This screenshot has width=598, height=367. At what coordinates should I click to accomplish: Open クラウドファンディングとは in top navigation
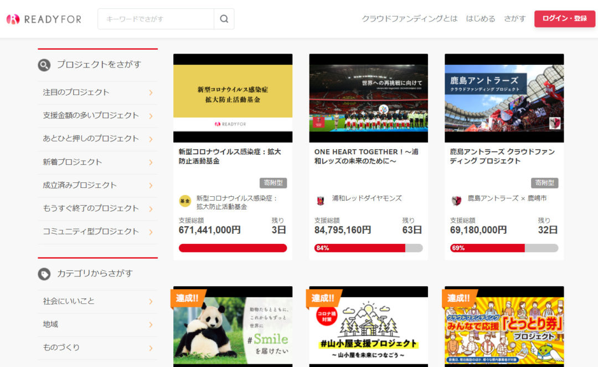pos(409,19)
